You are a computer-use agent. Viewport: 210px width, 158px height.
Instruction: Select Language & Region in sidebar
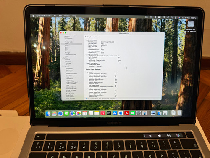[x=72, y=82]
